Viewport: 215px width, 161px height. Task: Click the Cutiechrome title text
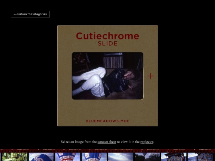[x=107, y=36]
